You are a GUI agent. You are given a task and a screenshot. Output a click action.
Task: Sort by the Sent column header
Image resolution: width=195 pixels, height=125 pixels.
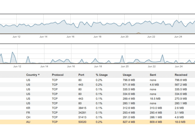[153, 75]
